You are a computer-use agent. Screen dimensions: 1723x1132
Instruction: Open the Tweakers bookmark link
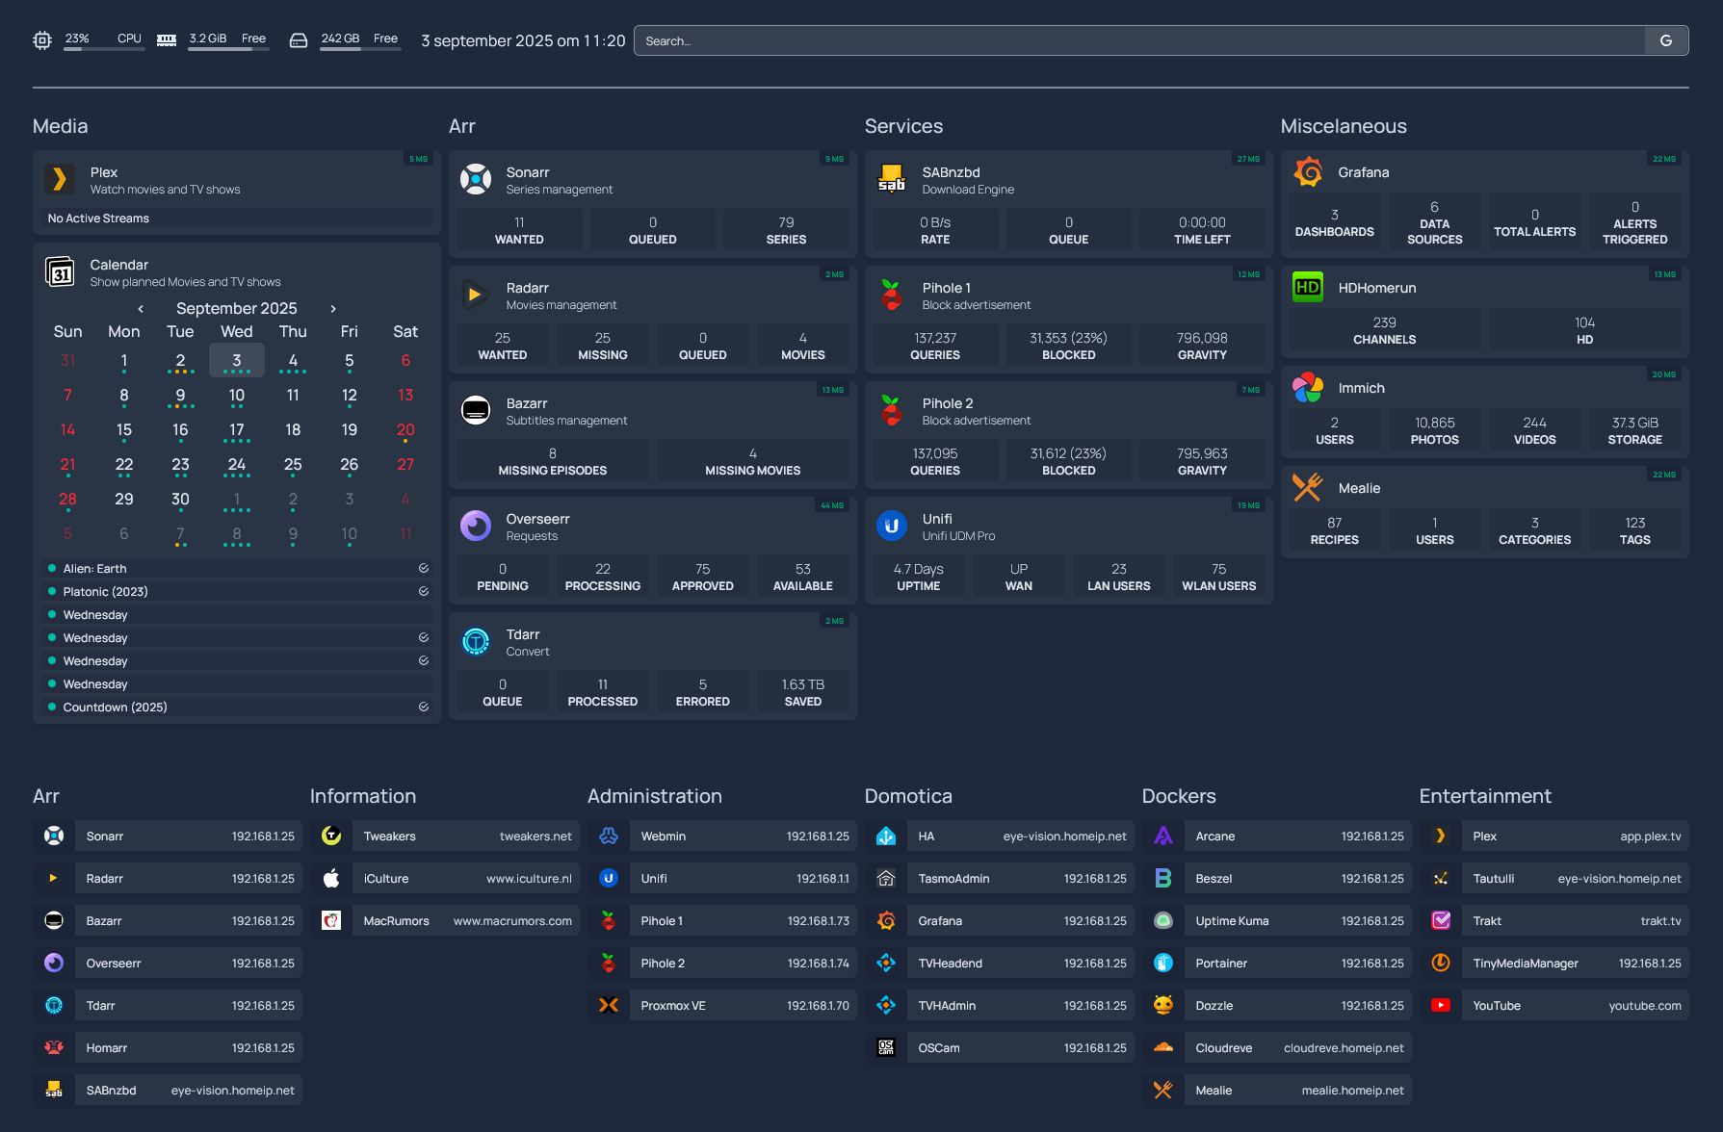click(445, 836)
